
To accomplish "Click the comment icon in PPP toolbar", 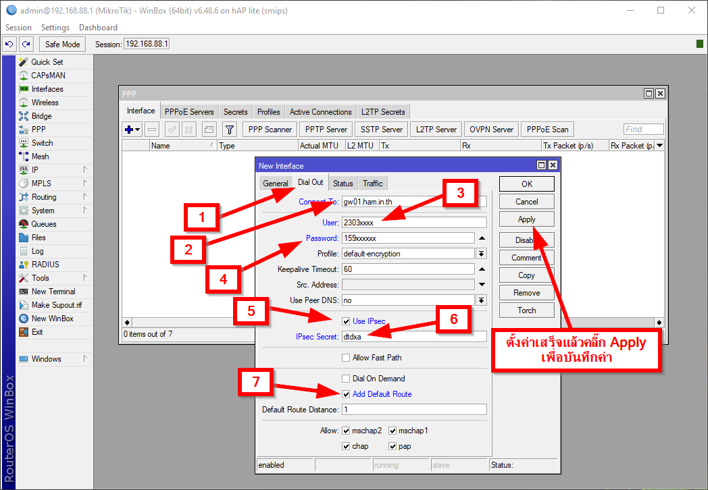I will coord(209,130).
